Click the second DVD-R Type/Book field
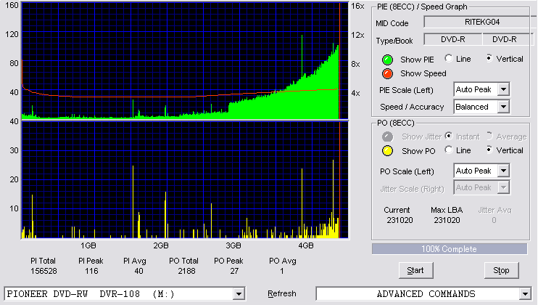 (508, 39)
